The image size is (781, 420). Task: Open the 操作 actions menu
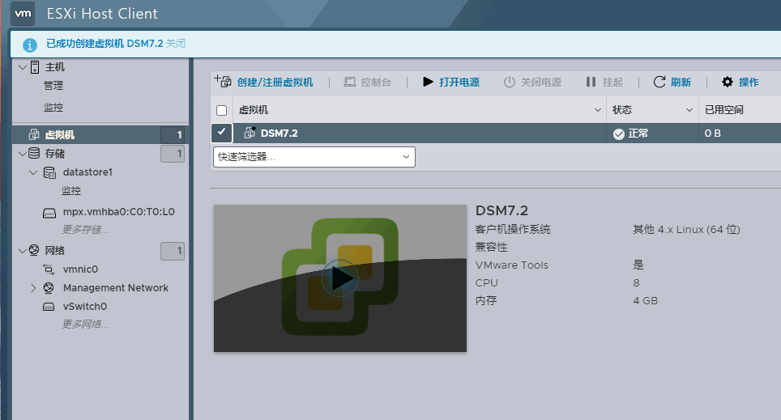[x=749, y=82]
